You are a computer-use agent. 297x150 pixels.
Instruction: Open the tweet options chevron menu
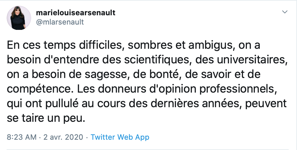pyautogui.click(x=285, y=12)
